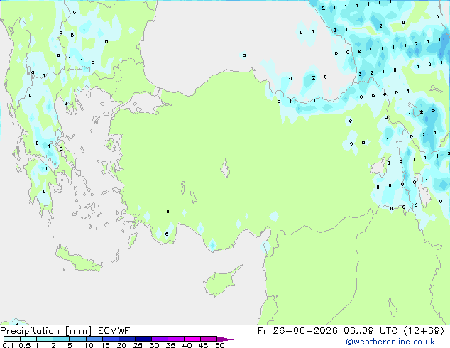
Task: Click the 'Precipitation' title text
Action: [x=30, y=331]
